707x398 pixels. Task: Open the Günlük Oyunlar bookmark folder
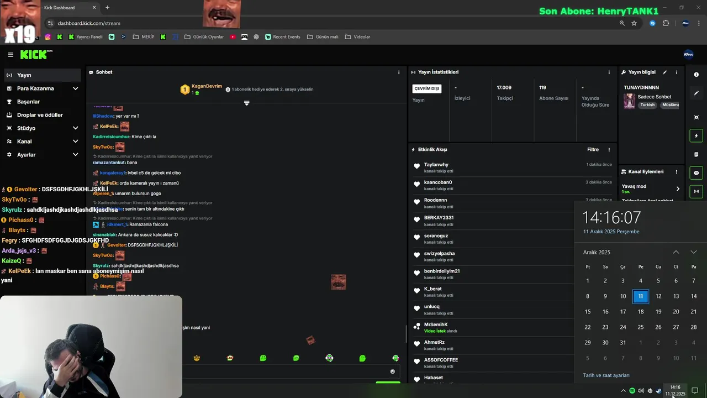click(x=204, y=37)
